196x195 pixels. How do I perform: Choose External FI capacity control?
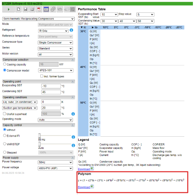point(5,135)
